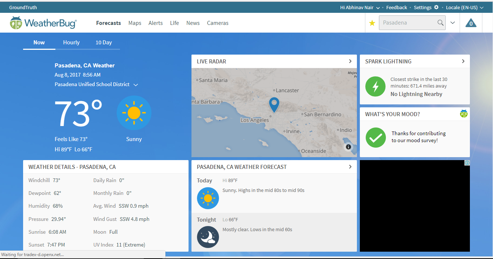Click the Today sunny forecast icon
Viewport: 493px width, 259px height.
(x=208, y=198)
